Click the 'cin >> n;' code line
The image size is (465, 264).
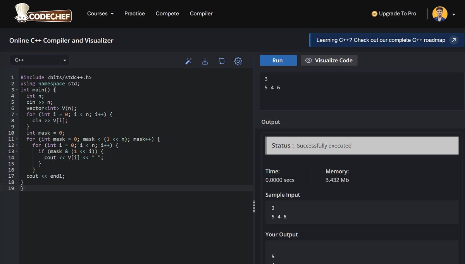40,102
